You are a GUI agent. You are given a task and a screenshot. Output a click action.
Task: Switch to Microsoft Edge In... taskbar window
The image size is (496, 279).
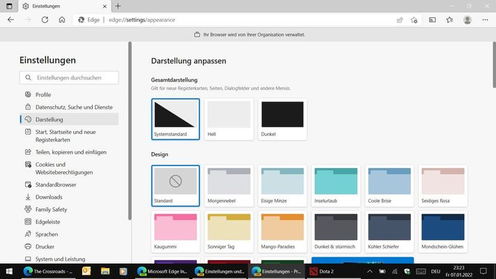163,271
